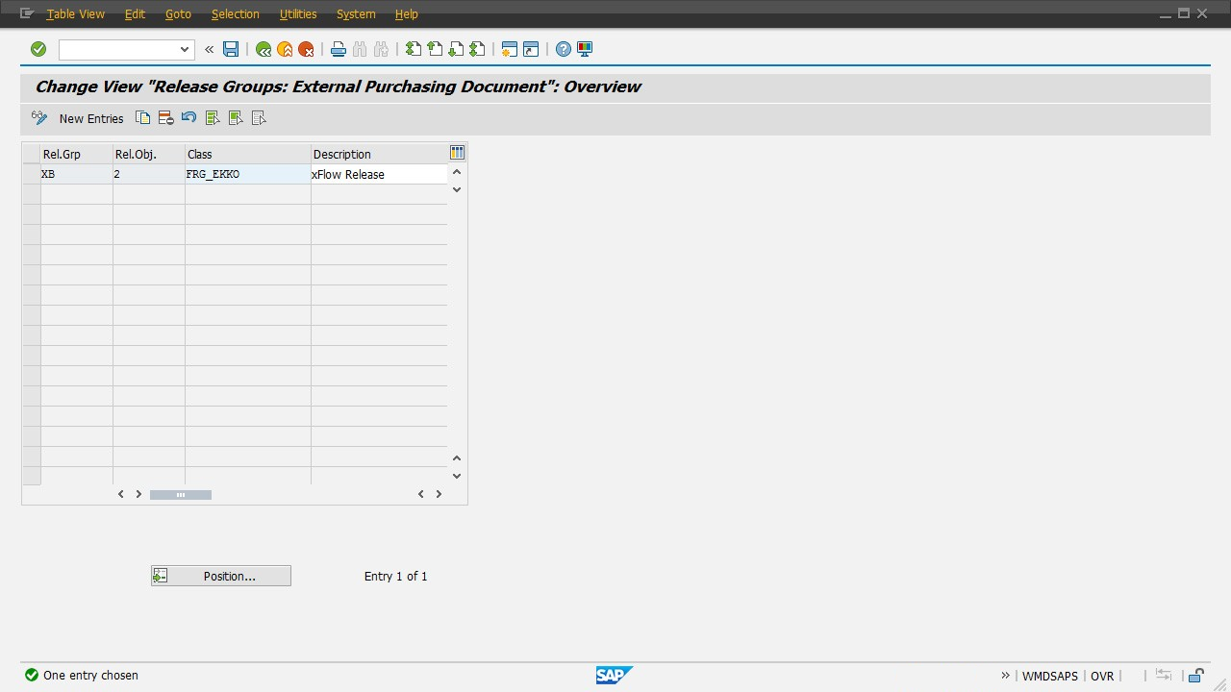Viewport: 1231px width, 692px height.
Task: Open the Utilities menu
Action: 297,14
